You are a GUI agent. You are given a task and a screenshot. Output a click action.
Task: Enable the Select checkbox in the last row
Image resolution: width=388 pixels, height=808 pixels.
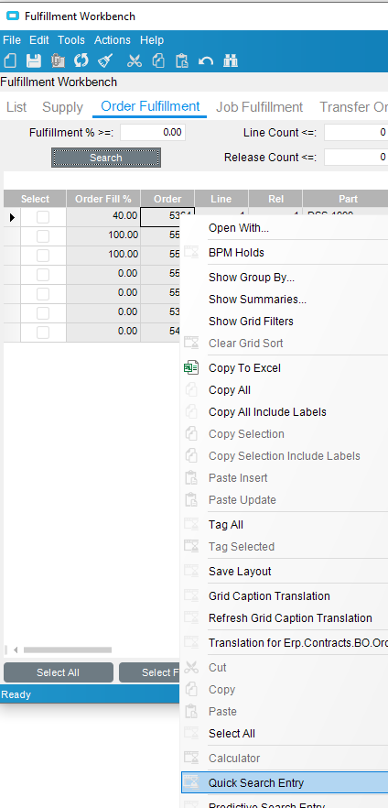(43, 333)
